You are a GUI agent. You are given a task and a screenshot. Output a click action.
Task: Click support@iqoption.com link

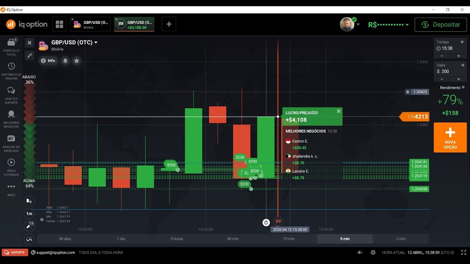[55, 252]
